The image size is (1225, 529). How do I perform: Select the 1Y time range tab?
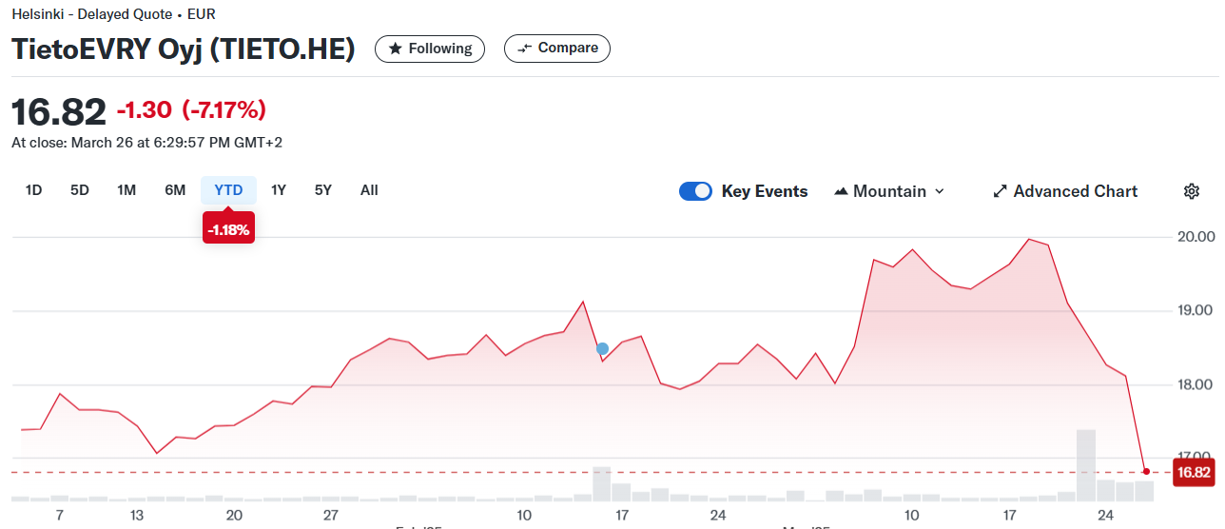pyautogui.click(x=279, y=190)
